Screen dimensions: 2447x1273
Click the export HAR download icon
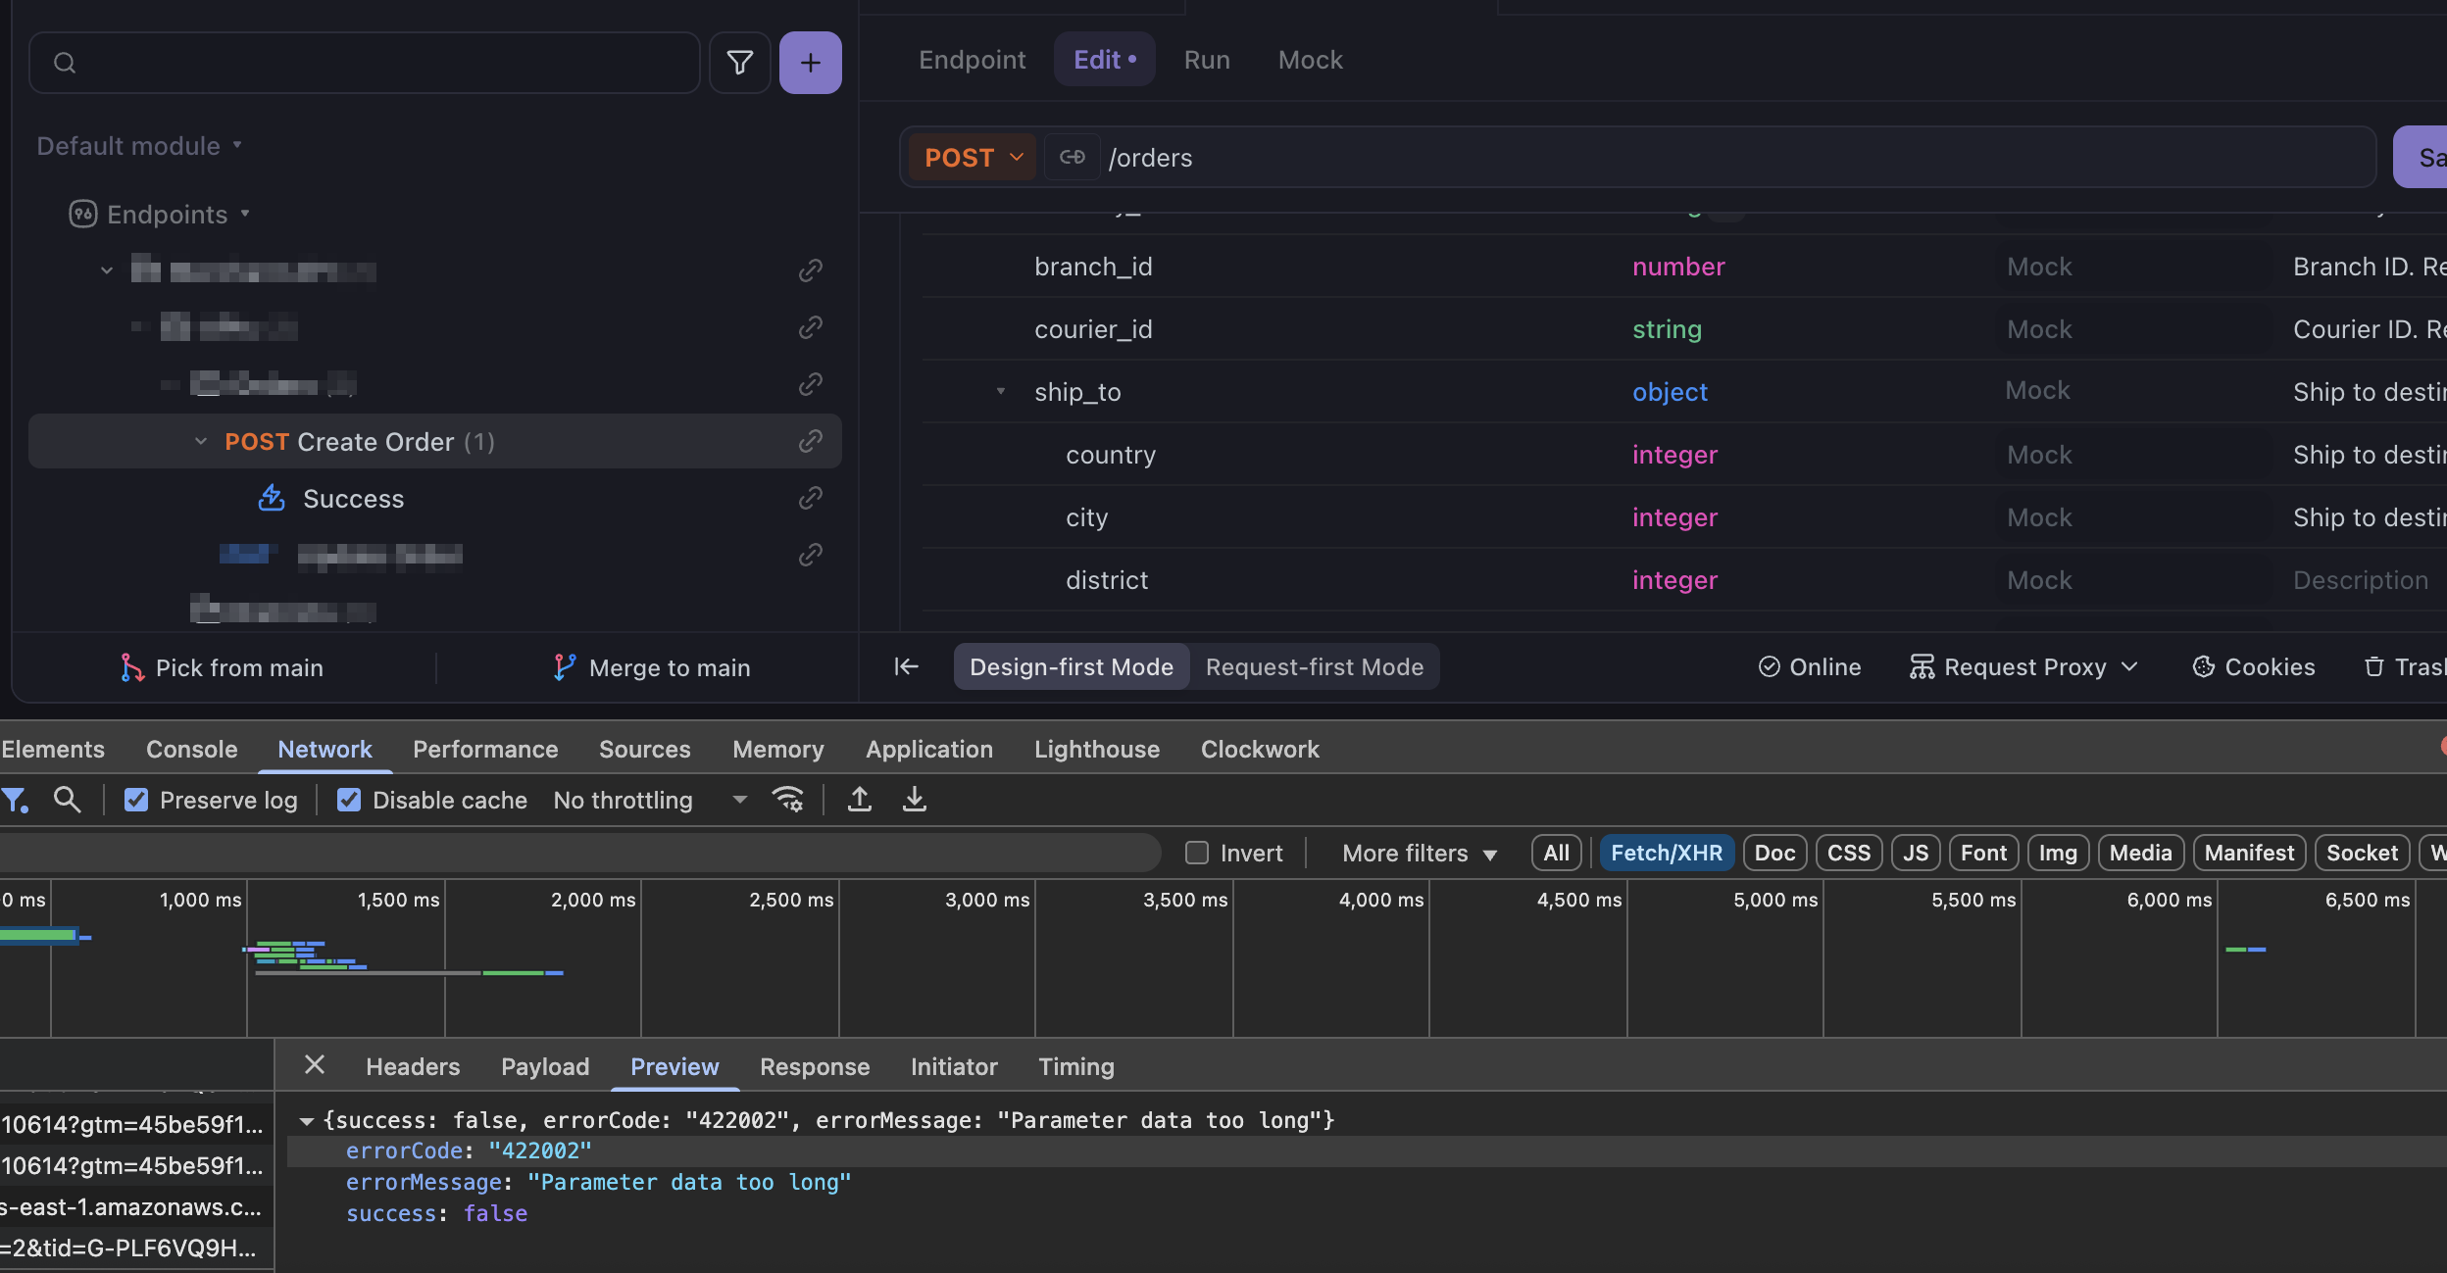coord(914,800)
